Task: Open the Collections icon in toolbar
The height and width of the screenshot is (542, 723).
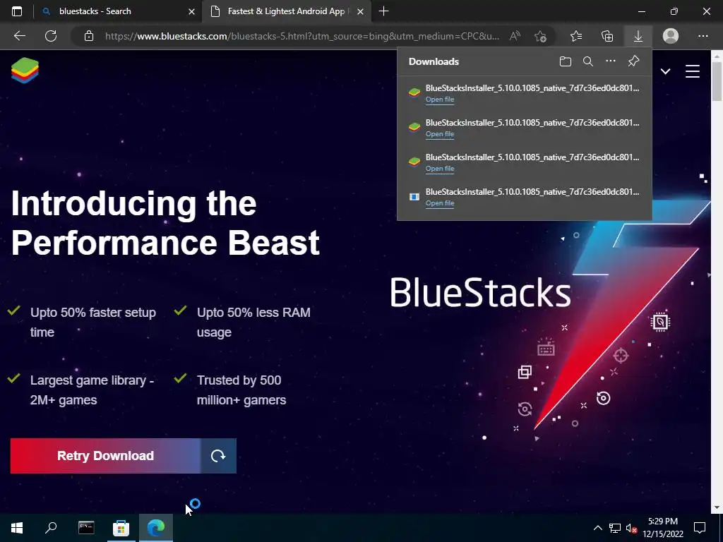Action: click(x=607, y=36)
